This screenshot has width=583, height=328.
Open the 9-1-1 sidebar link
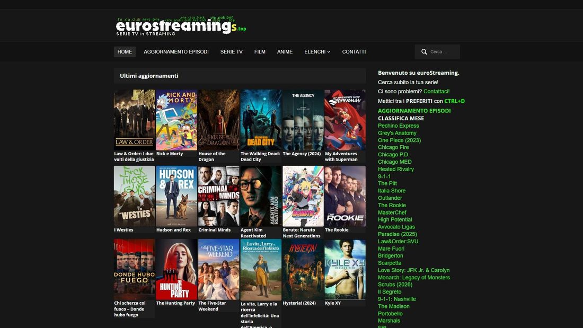pos(384,176)
